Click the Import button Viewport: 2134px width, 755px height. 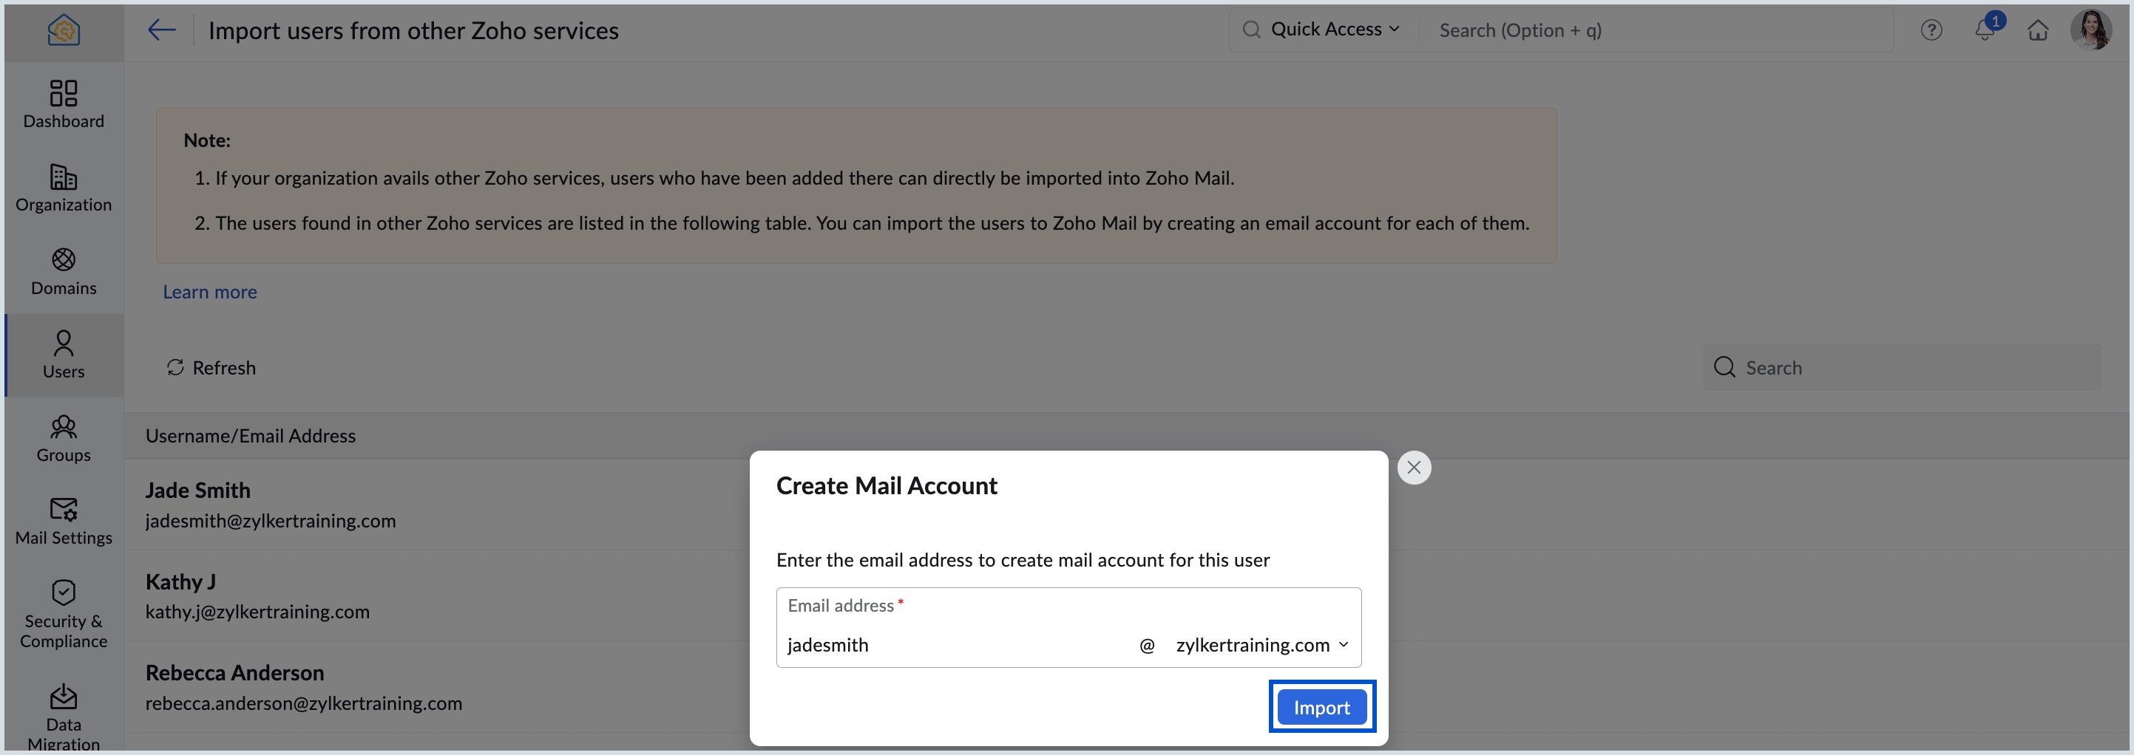1321,707
